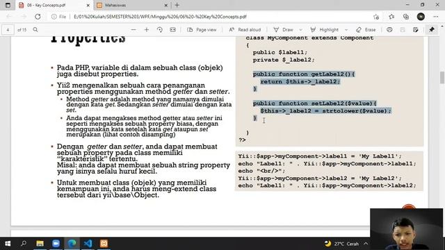Viewport: 445px width, 250px height.
Task: Open Windows taskbar search
Action: [x=24, y=244]
